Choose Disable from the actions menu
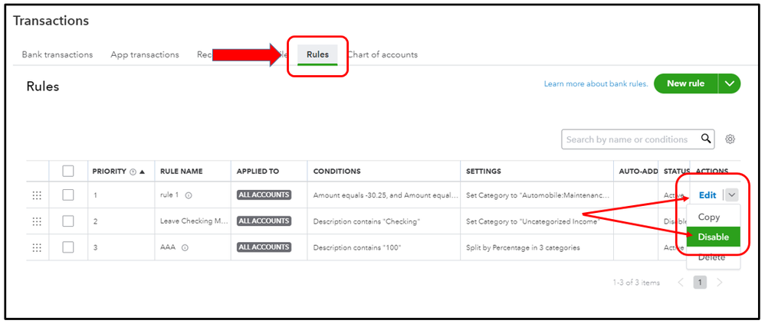The width and height of the screenshot is (765, 327). click(714, 237)
